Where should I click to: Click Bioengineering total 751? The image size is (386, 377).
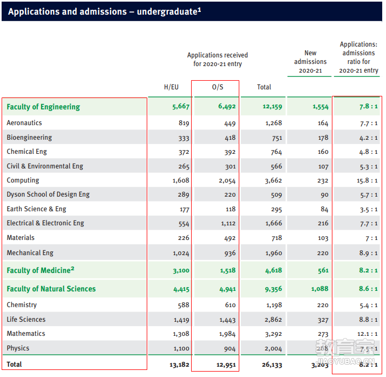click(277, 138)
